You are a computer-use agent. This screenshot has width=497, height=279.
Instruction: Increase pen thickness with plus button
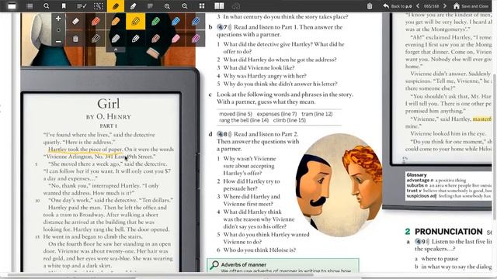coord(58,19)
